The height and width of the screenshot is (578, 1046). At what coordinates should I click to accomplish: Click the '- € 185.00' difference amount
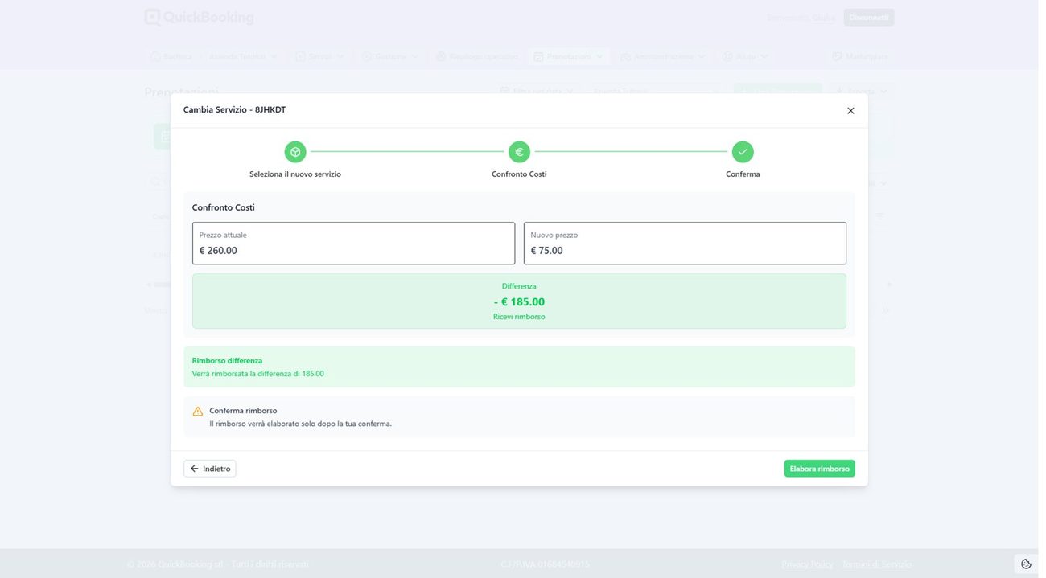(x=519, y=302)
